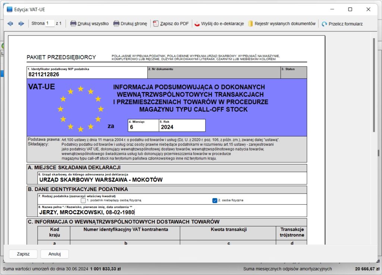Save the form via Zapisz do PDF

[171, 24]
